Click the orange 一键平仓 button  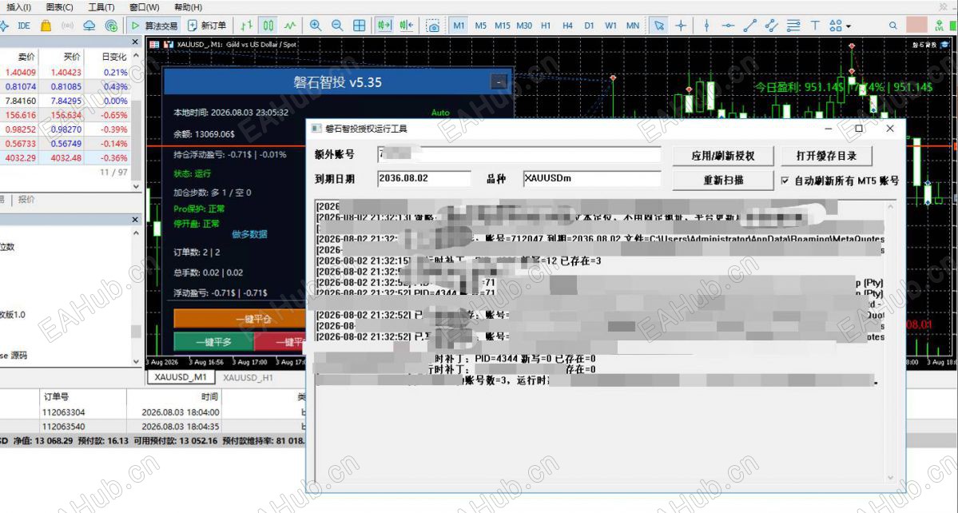tap(240, 319)
